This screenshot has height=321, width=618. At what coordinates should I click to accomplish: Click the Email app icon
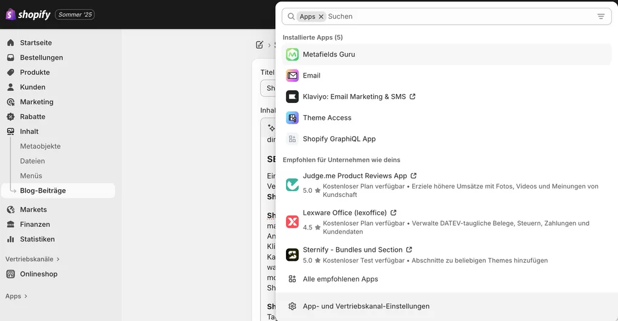pos(293,75)
